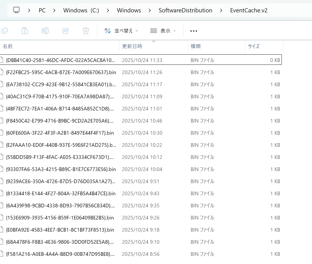Sort by the 名前 column header
Image resolution: width=312 pixels, height=264 pixels.
[60, 46]
